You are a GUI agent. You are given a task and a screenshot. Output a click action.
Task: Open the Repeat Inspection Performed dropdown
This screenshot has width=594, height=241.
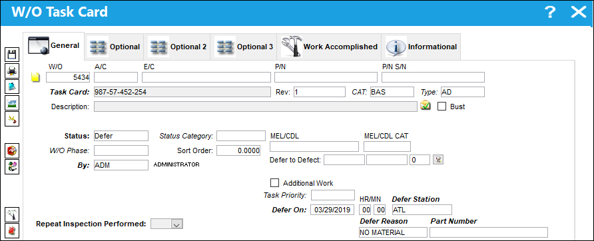(x=176, y=224)
